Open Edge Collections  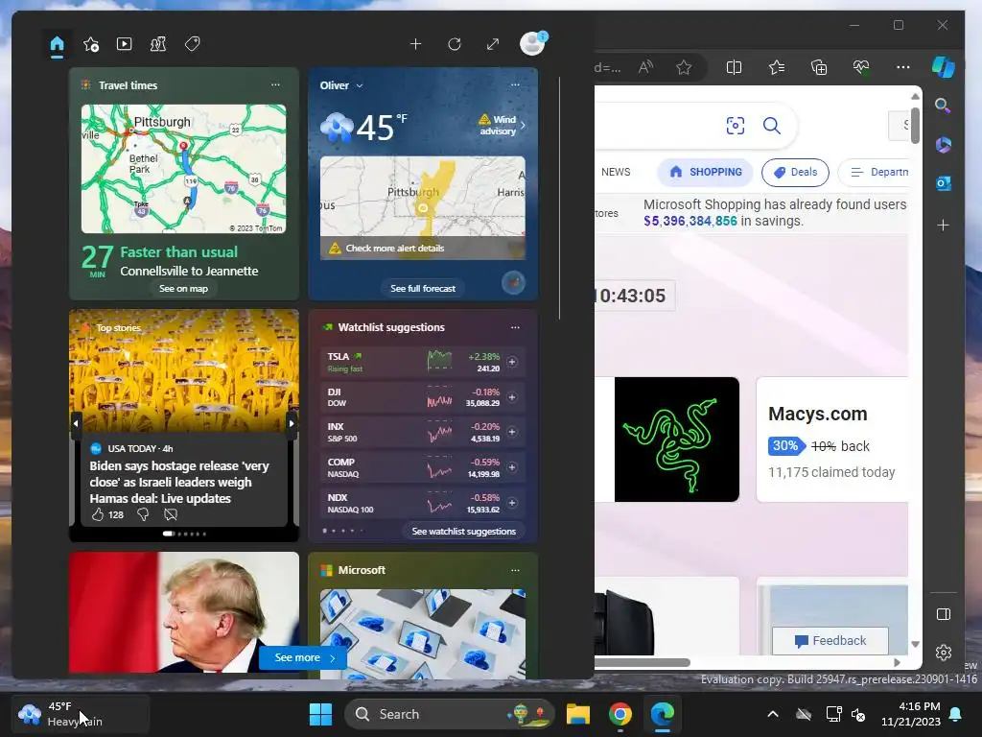[x=819, y=67]
